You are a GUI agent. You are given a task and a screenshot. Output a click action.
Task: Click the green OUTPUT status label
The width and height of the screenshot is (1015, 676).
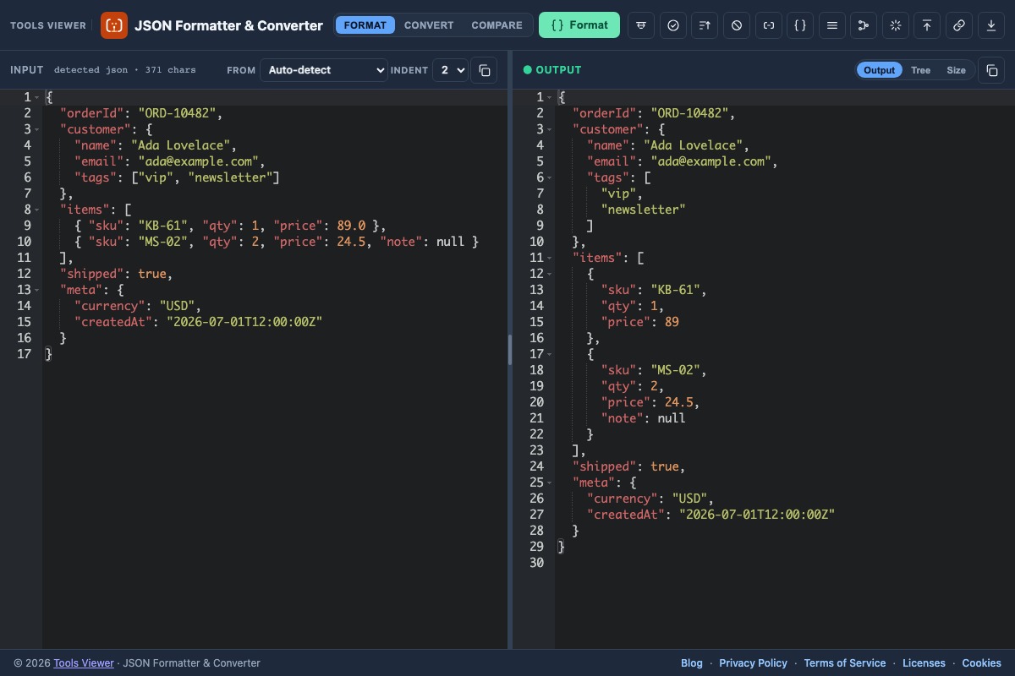click(558, 70)
